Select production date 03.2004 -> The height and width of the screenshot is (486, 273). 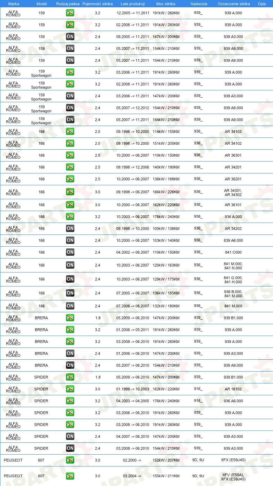(x=132, y=476)
